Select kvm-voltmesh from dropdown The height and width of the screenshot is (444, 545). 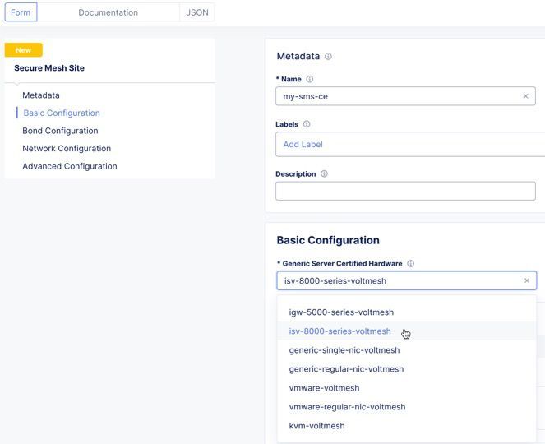(x=316, y=426)
